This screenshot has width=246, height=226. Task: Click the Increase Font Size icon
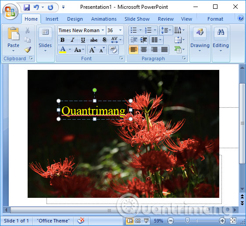click(93, 50)
